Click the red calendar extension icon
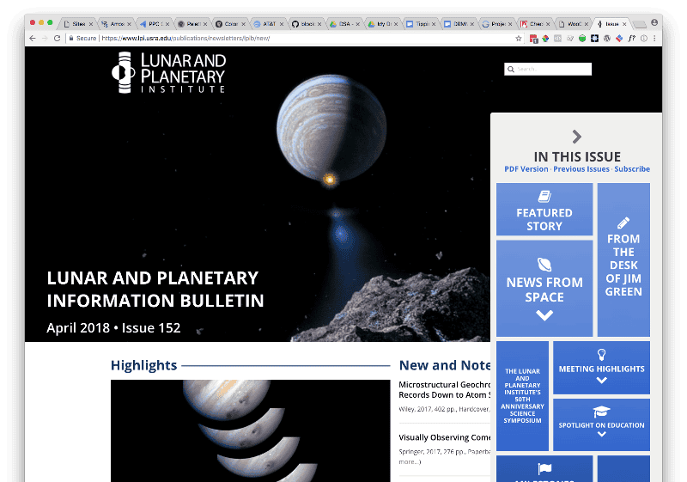This screenshot has height=482, width=687. (x=533, y=39)
